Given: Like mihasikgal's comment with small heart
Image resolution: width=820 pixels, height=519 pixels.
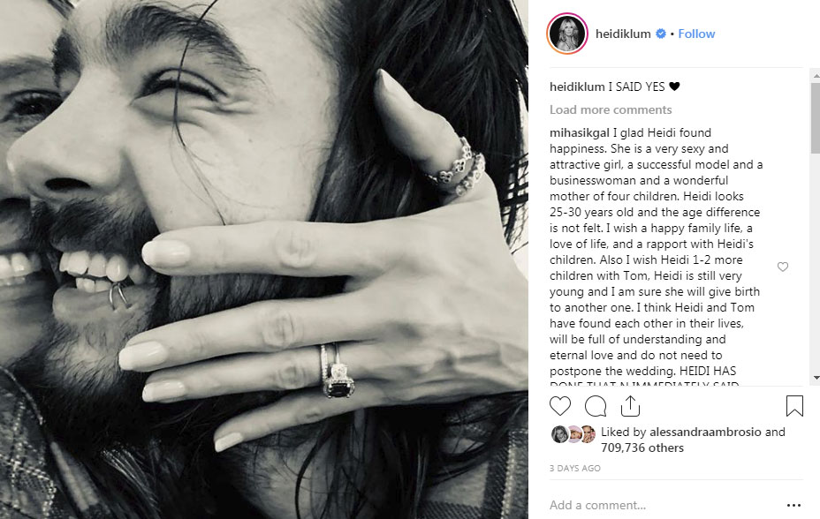Looking at the screenshot, I should 783,267.
